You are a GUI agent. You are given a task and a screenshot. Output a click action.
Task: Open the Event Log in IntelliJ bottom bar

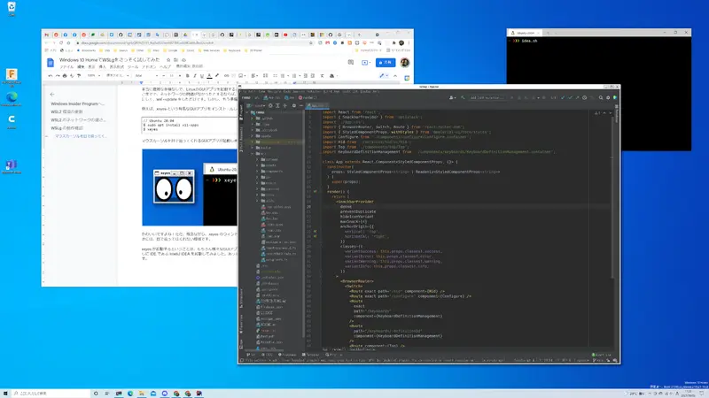[x=602, y=355]
